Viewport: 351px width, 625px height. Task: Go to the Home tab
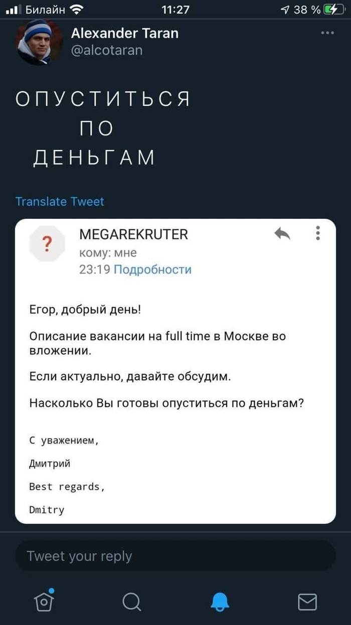44,600
